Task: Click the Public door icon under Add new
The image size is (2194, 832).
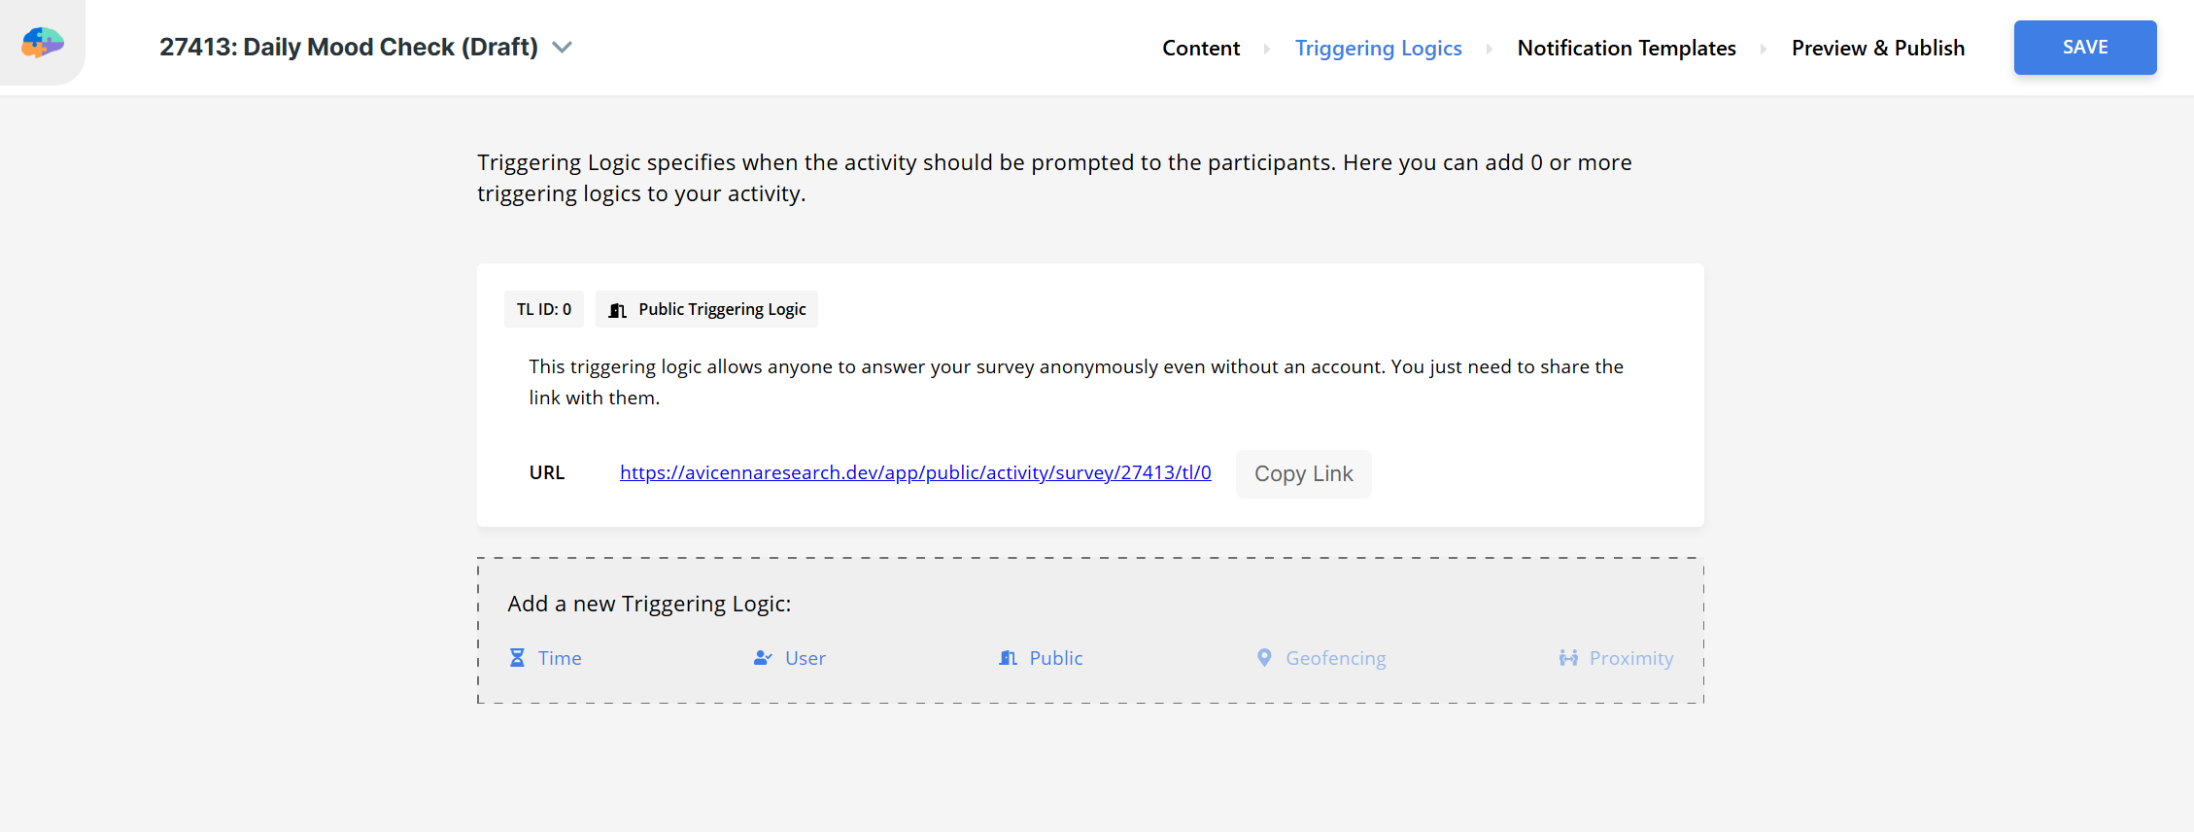Action: pos(1008,658)
